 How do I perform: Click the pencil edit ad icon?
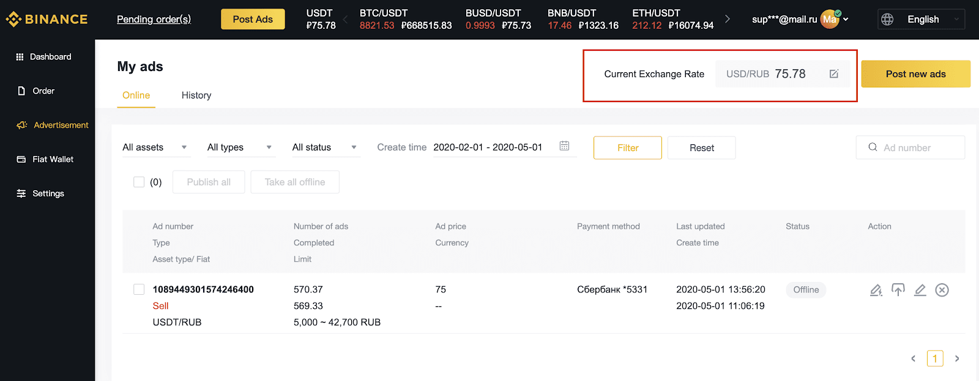[920, 290]
